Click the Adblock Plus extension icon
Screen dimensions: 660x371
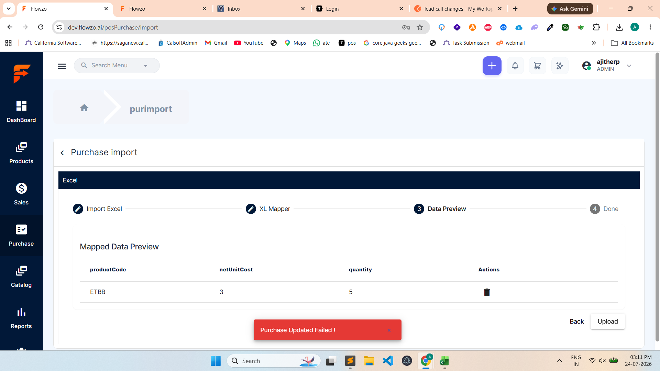488,27
